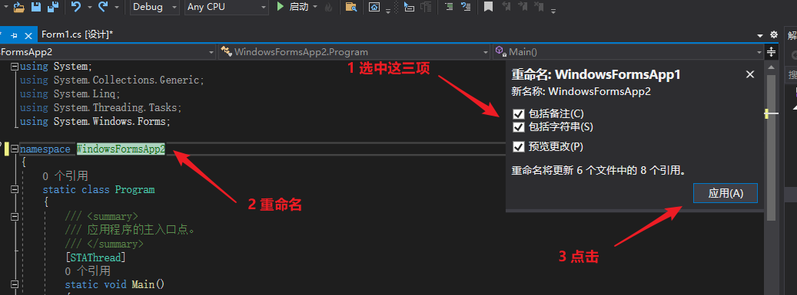This screenshot has width=797, height=295.
Task: Uncheck the 包括备注(C) checkbox
Action: [519, 113]
